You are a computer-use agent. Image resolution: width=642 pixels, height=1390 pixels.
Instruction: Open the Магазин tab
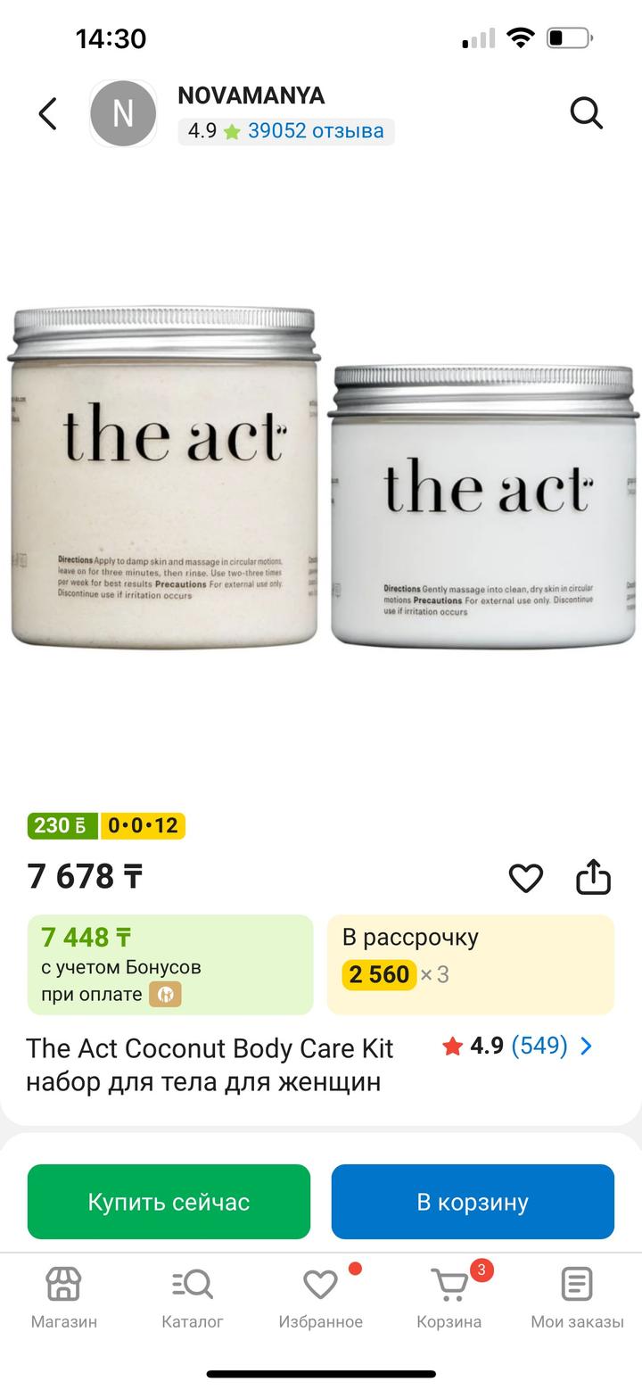pos(64,1298)
